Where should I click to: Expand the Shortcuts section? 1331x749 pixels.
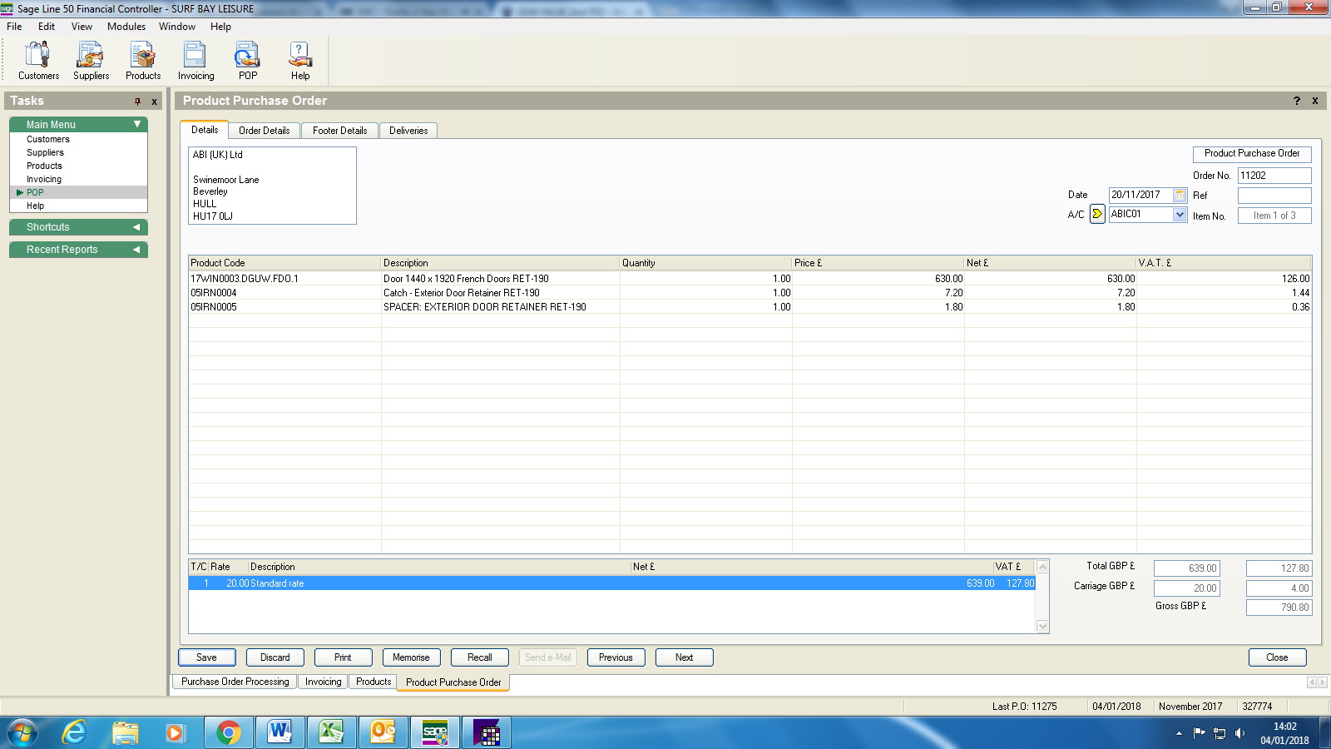(136, 227)
